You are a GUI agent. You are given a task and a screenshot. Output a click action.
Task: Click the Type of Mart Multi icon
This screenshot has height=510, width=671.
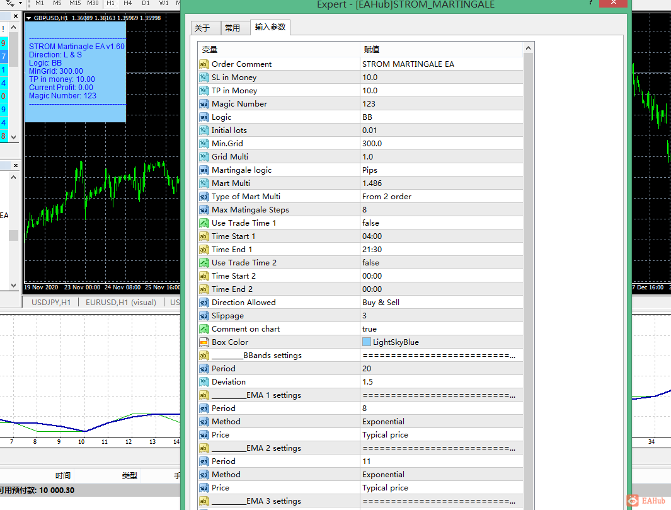204,197
